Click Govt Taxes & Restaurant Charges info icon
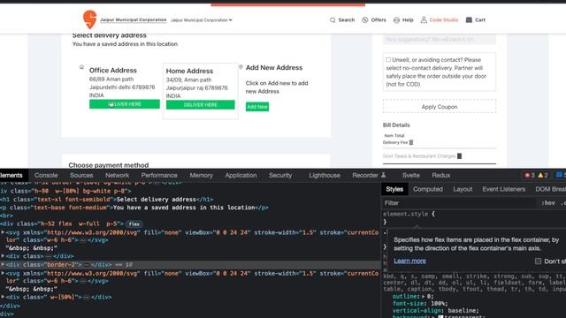Viewport: 566px width, 318px height. click(x=460, y=156)
